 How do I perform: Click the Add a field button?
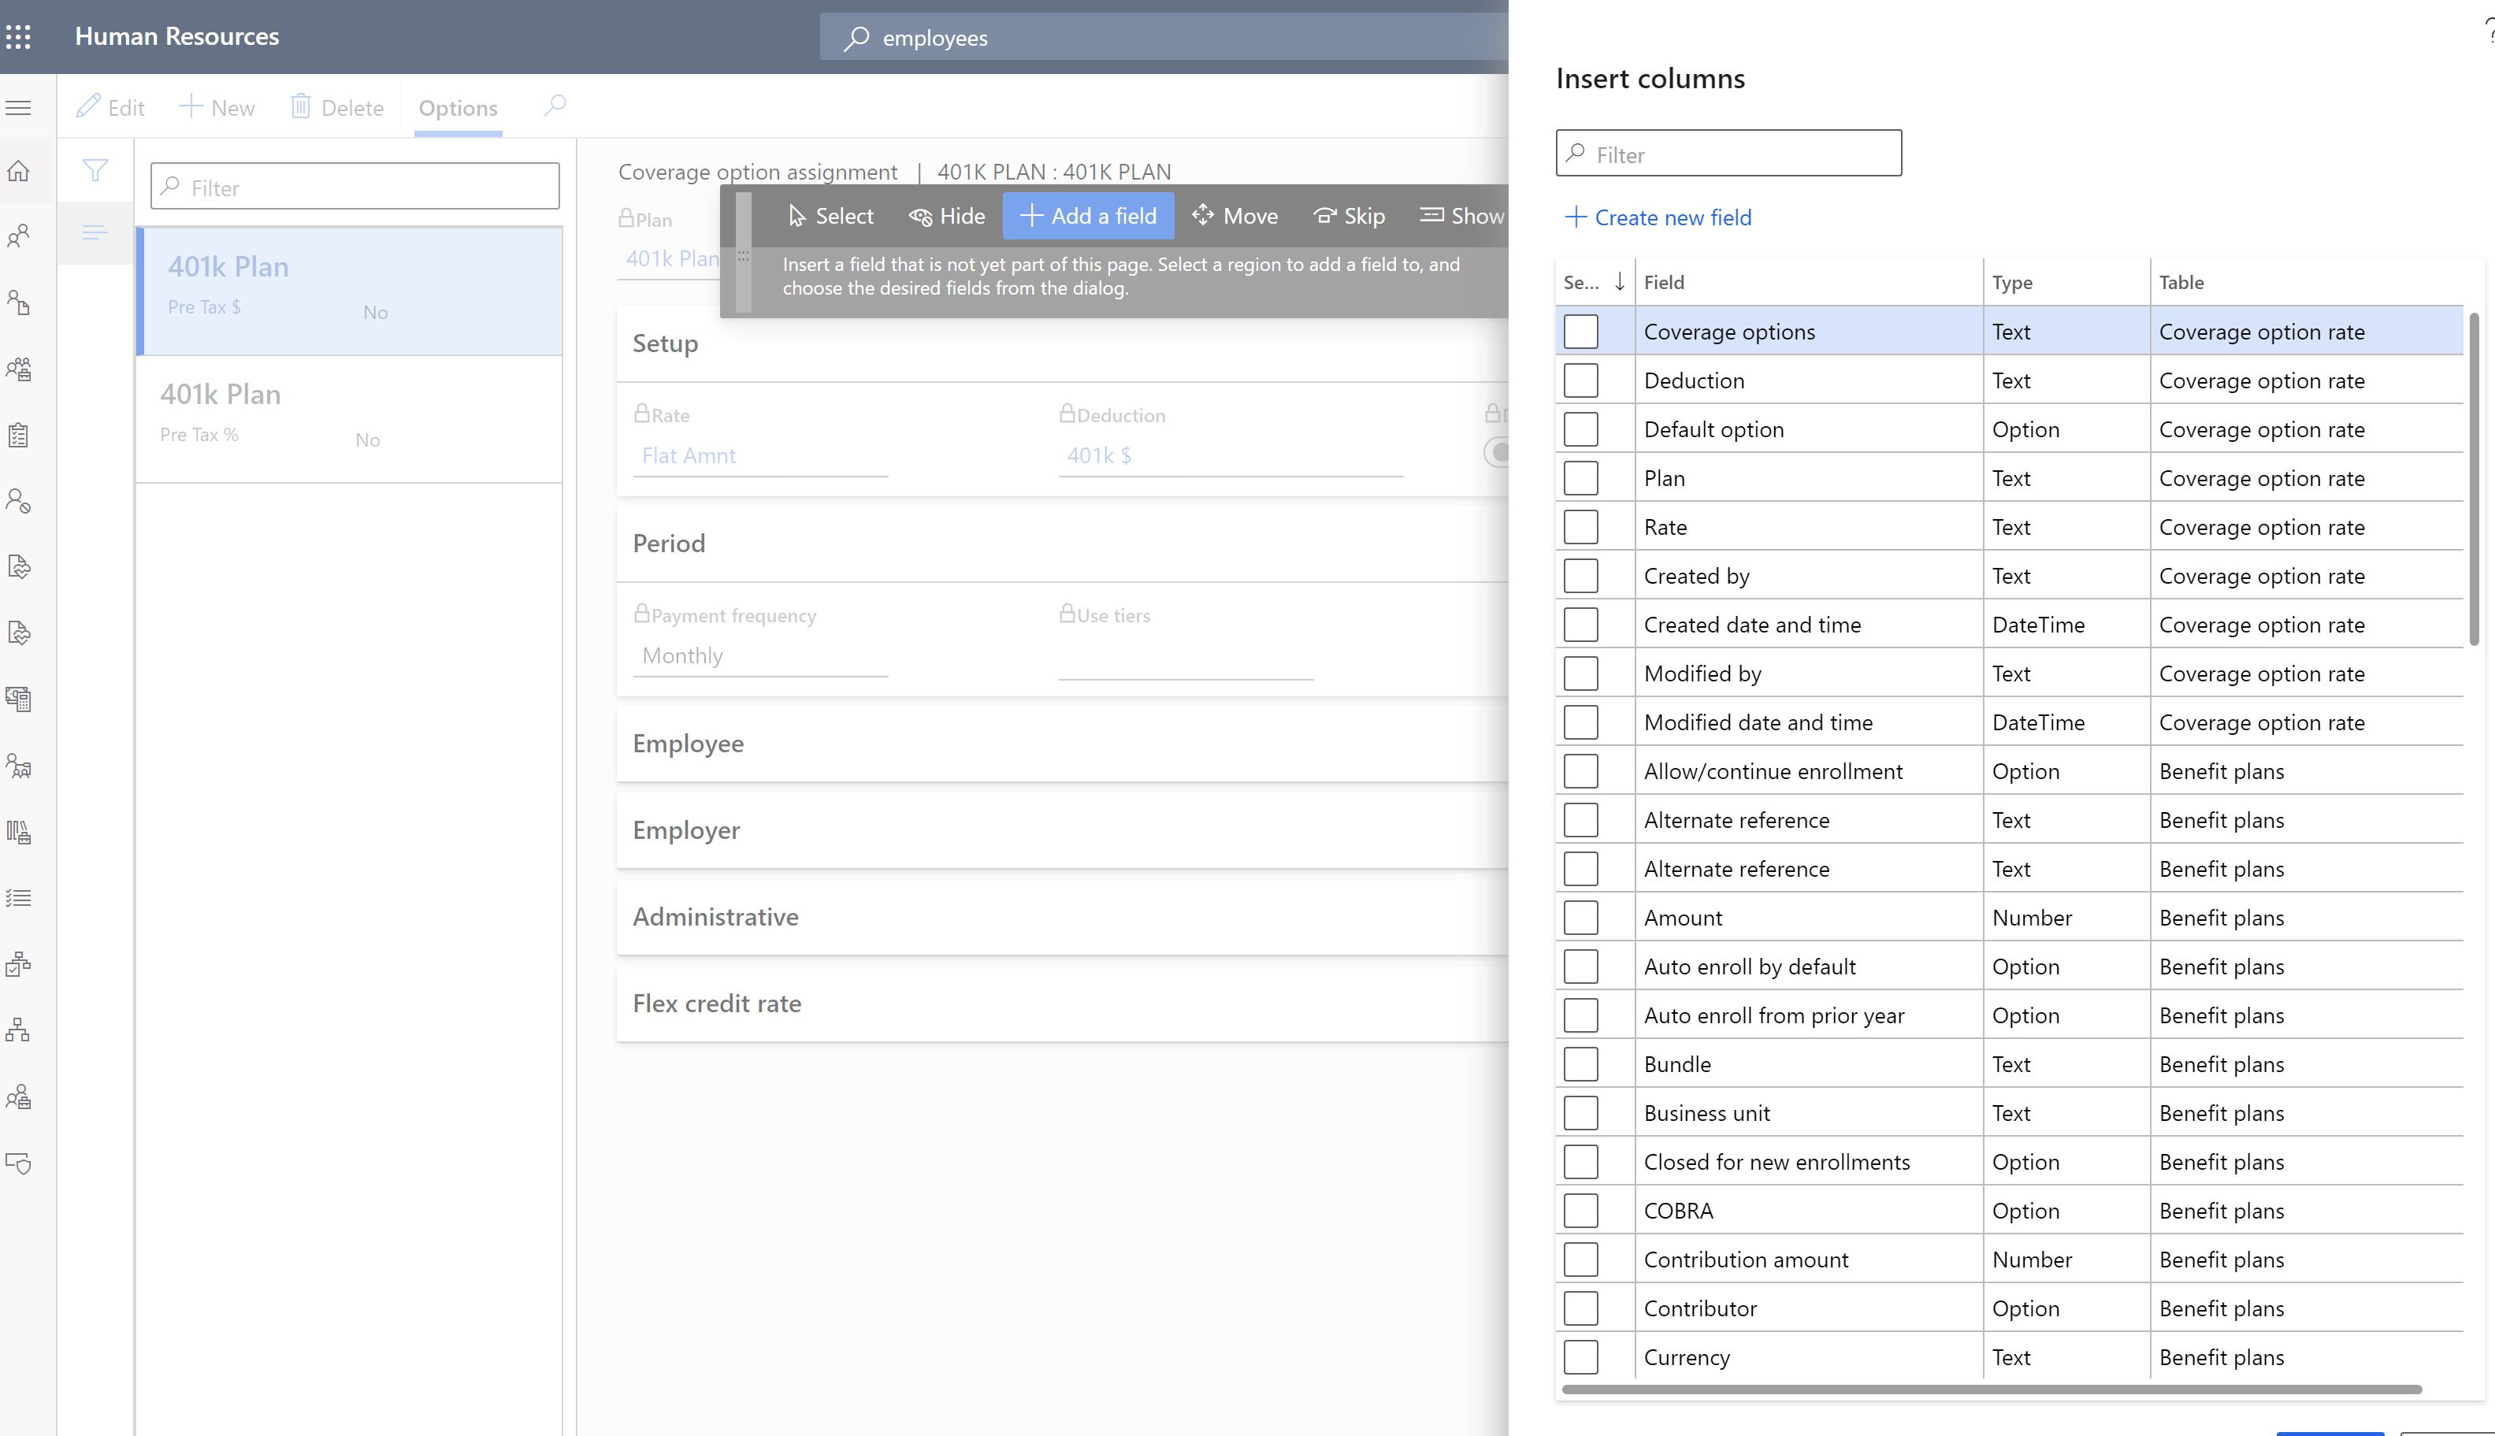coord(1088,214)
